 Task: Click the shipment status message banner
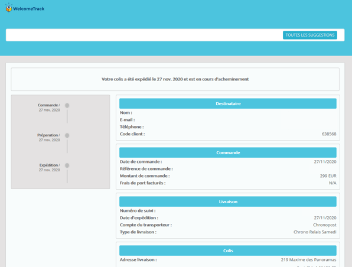point(175,79)
